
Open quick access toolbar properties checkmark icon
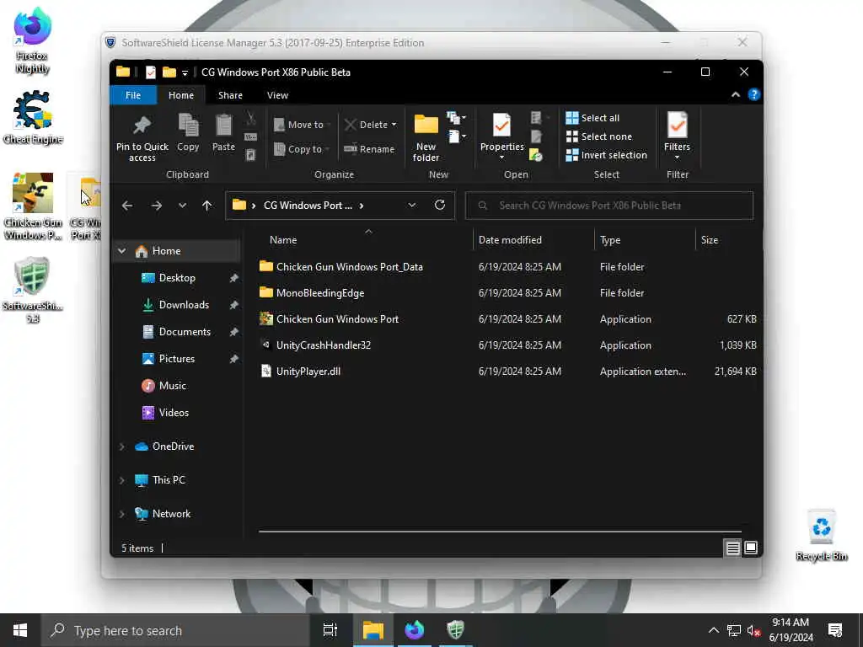coord(150,72)
